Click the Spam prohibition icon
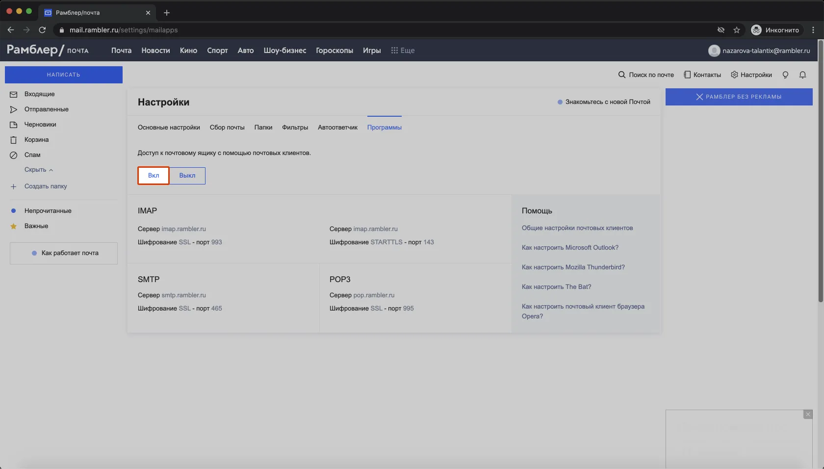The image size is (824, 469). 14,155
